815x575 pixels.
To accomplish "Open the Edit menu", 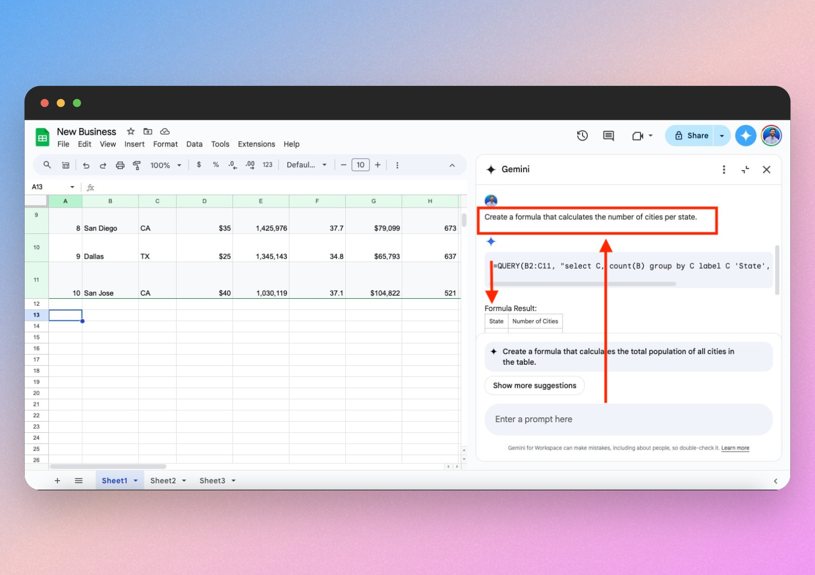I will pyautogui.click(x=84, y=144).
